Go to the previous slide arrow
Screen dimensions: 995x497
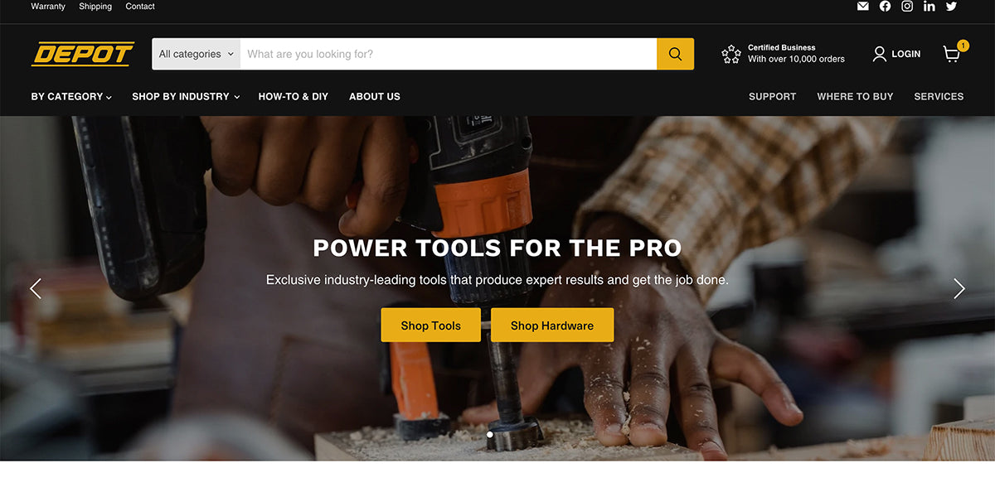coord(36,288)
